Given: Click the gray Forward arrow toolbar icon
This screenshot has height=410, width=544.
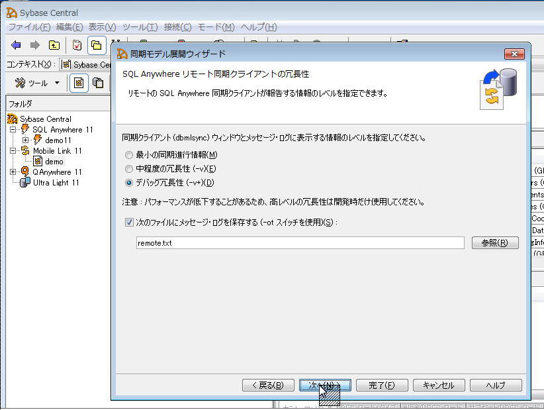Looking at the screenshot, I should point(34,45).
